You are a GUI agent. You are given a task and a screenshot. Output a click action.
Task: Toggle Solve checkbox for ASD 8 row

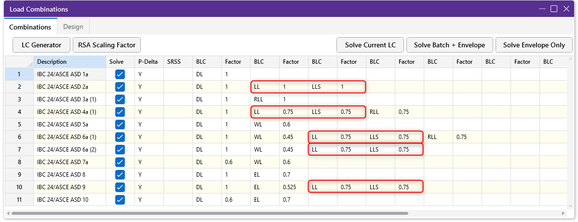[x=120, y=175]
